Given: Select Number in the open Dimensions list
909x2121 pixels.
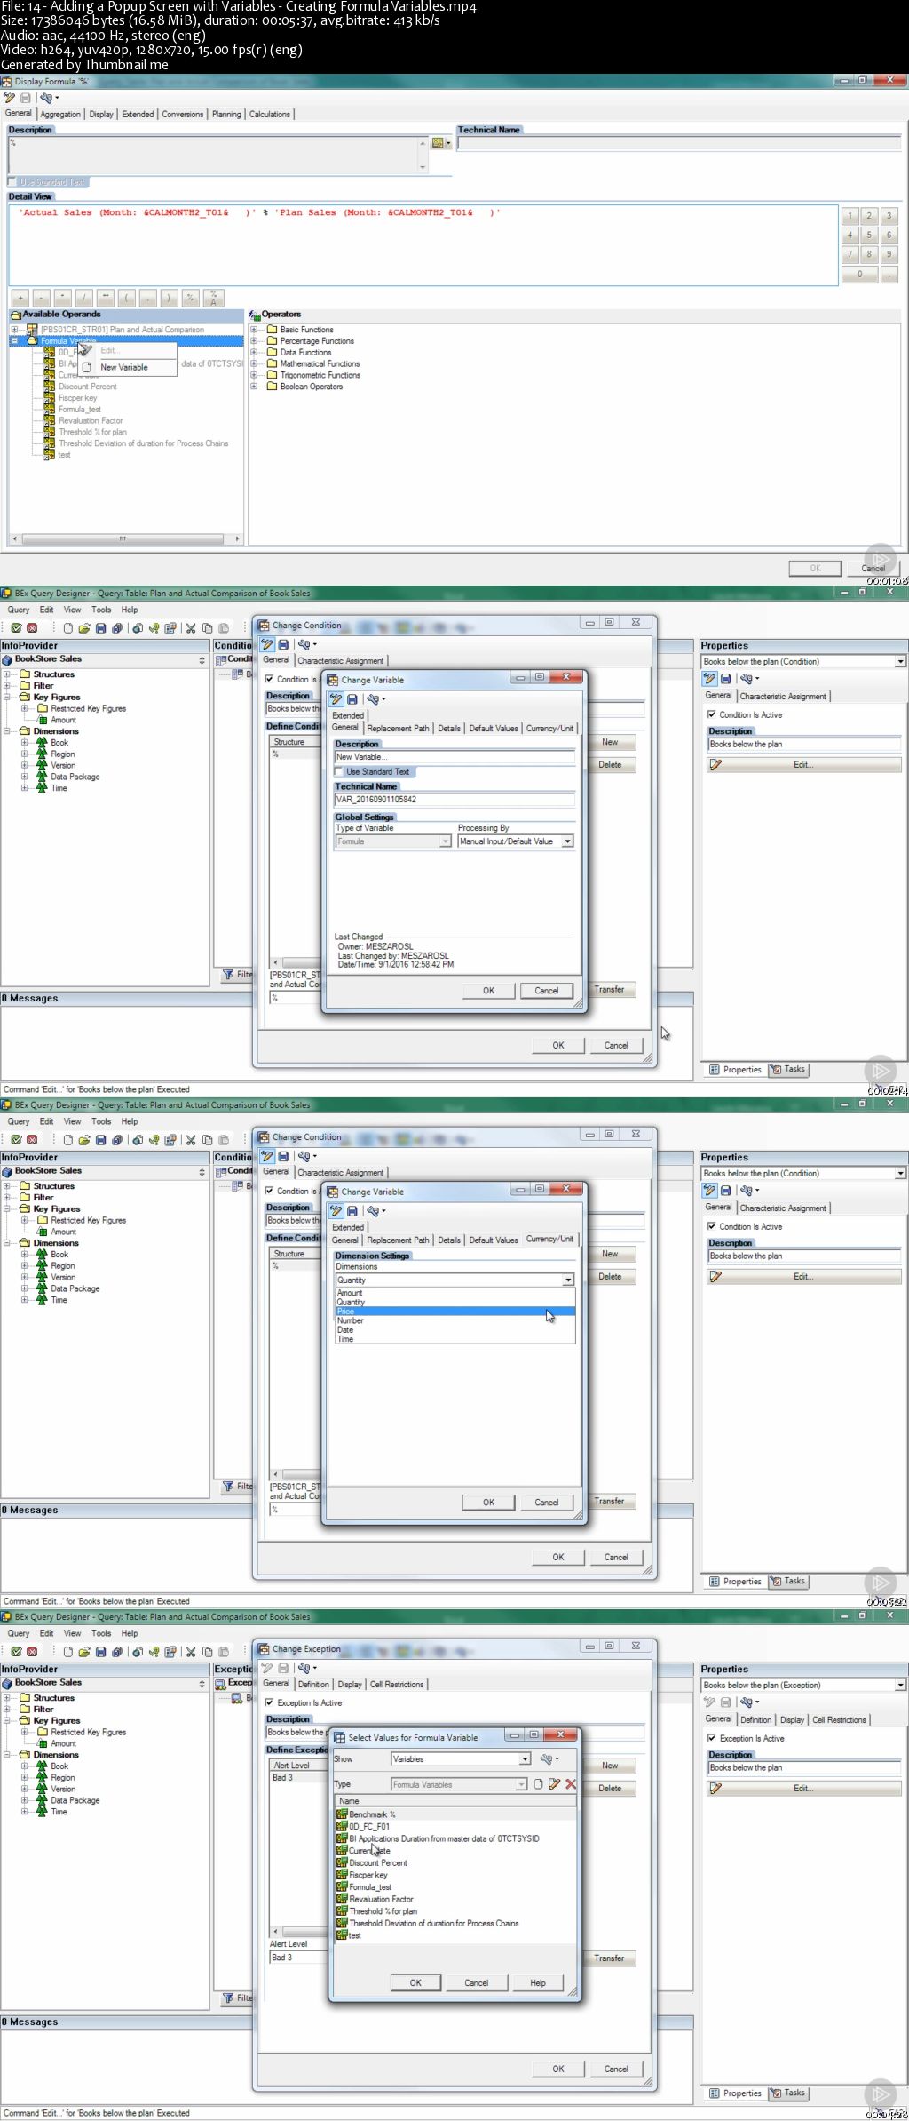Looking at the screenshot, I should click(x=454, y=1320).
